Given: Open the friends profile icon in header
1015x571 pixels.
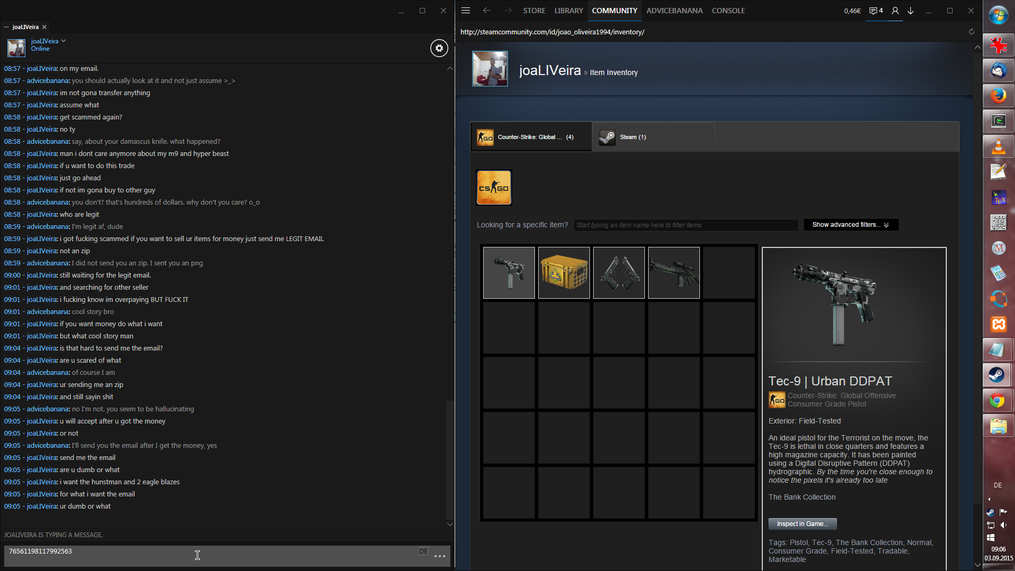Looking at the screenshot, I should (895, 11).
